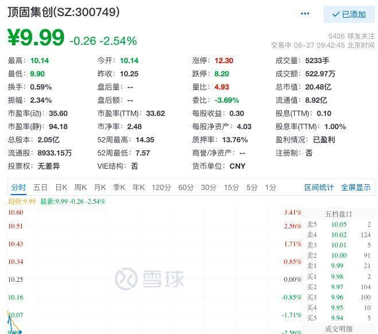Click the 昨收 value 10.25
378x334 pixels.
(129, 73)
